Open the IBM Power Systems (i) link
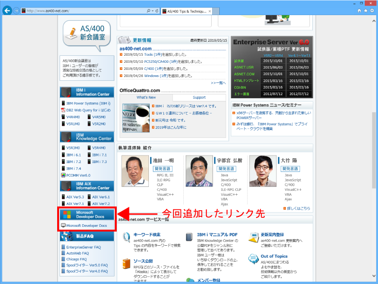Image resolution: width=378 pixels, height=284 pixels. click(x=88, y=103)
